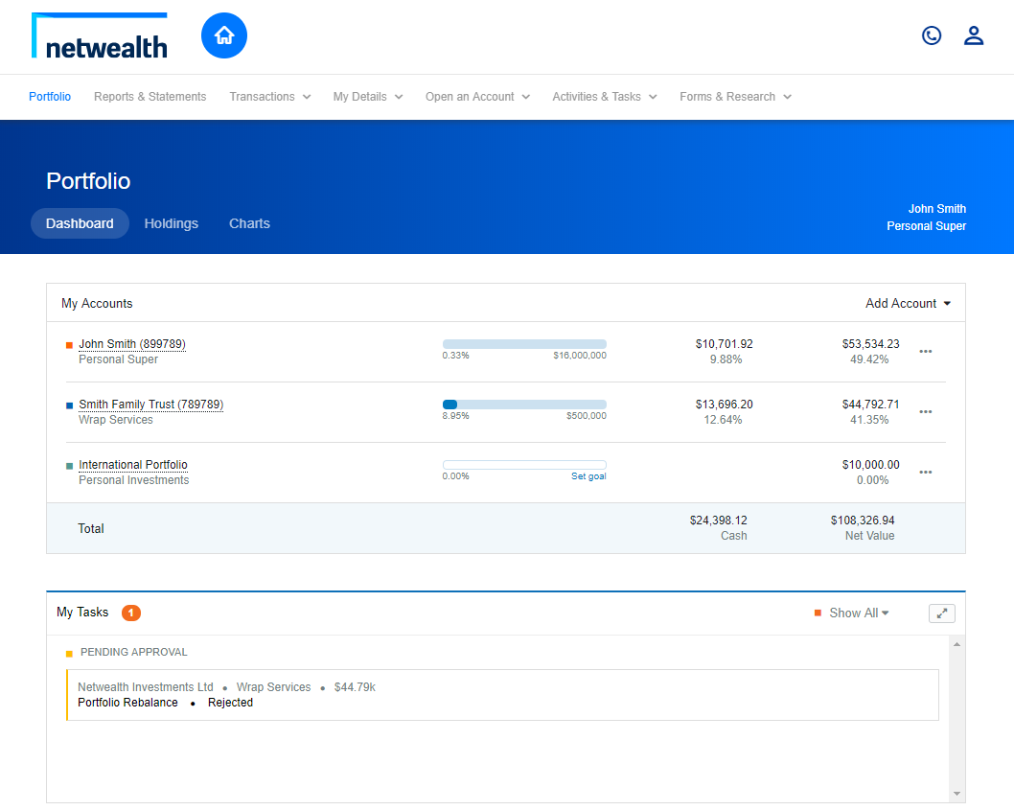
Task: Click the $24,398.12 total cash
Action: click(719, 521)
